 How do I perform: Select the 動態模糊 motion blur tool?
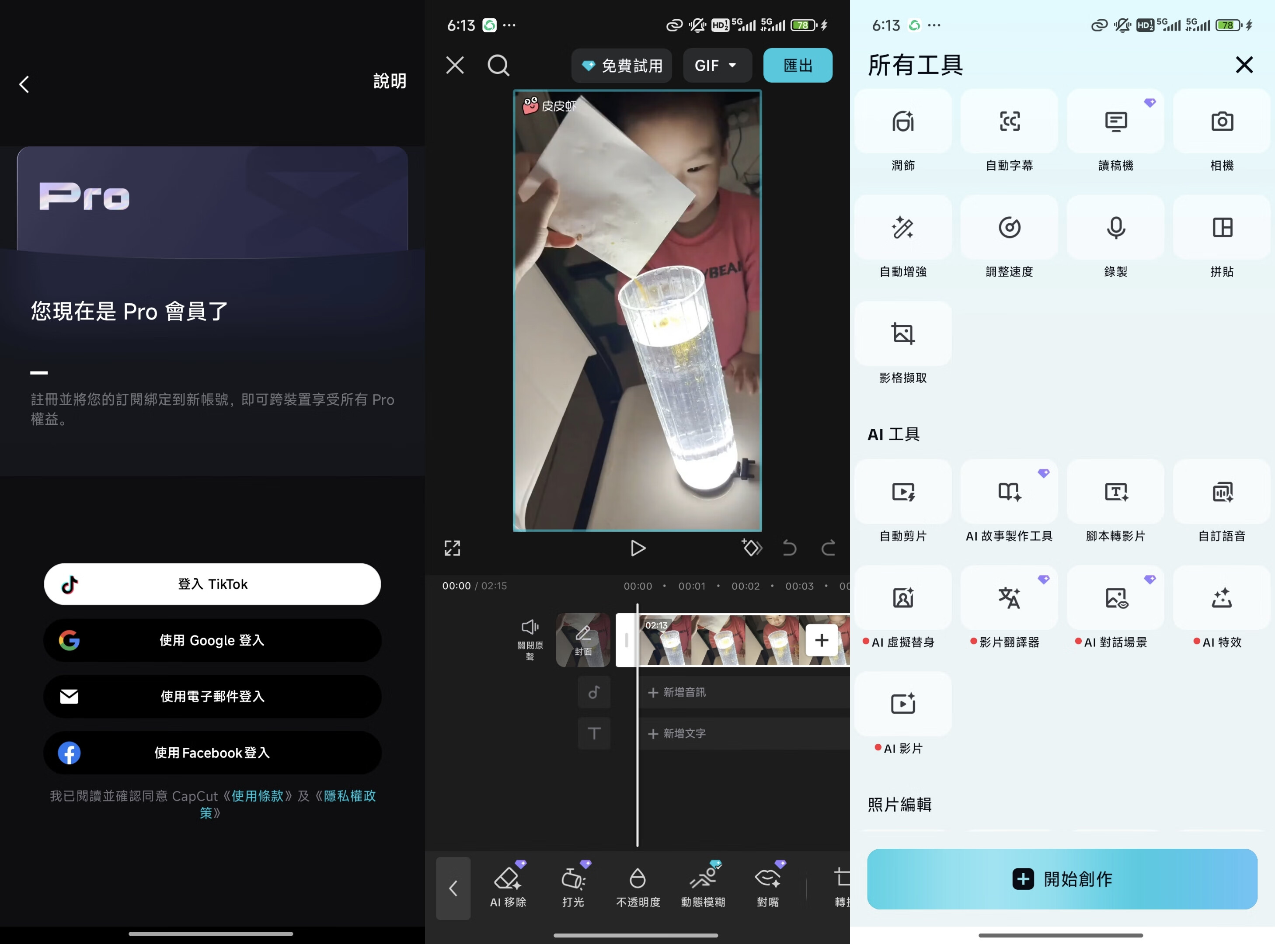pyautogui.click(x=703, y=885)
